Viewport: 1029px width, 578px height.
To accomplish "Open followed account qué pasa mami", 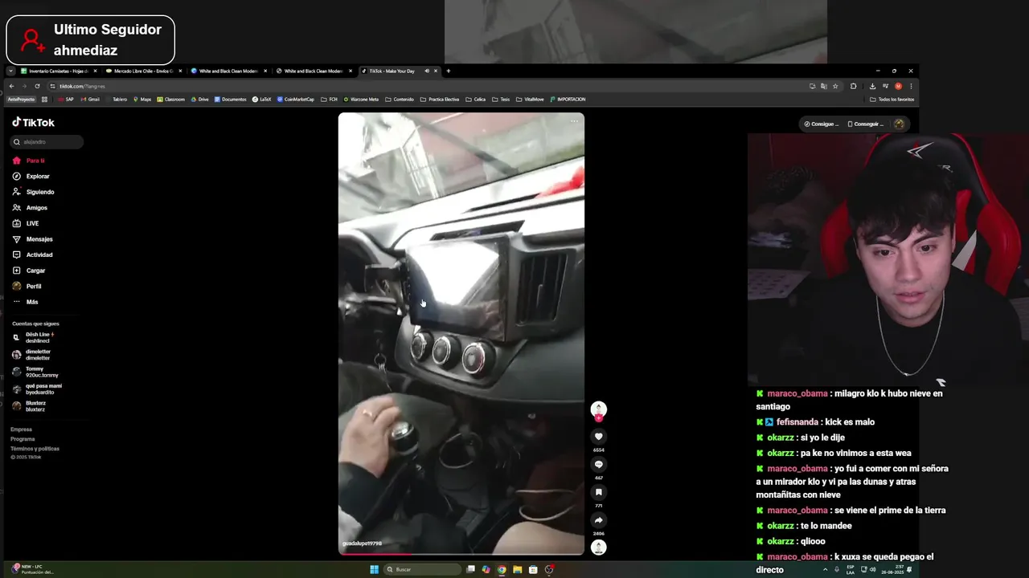I will 37,389.
